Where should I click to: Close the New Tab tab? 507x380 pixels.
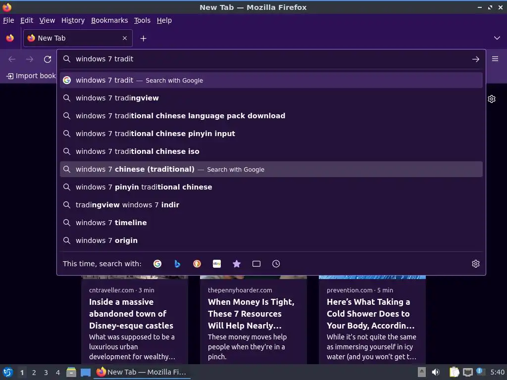point(125,38)
